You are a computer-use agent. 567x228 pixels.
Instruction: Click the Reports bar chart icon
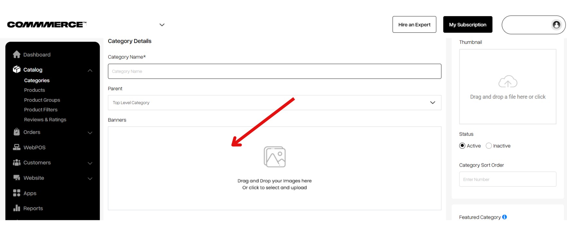17,208
